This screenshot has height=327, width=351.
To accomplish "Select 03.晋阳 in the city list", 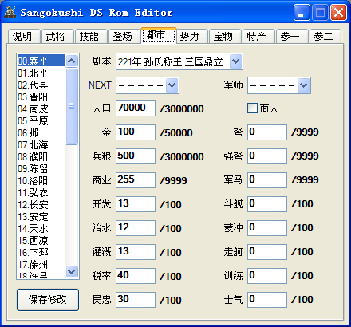I will (x=41, y=97).
